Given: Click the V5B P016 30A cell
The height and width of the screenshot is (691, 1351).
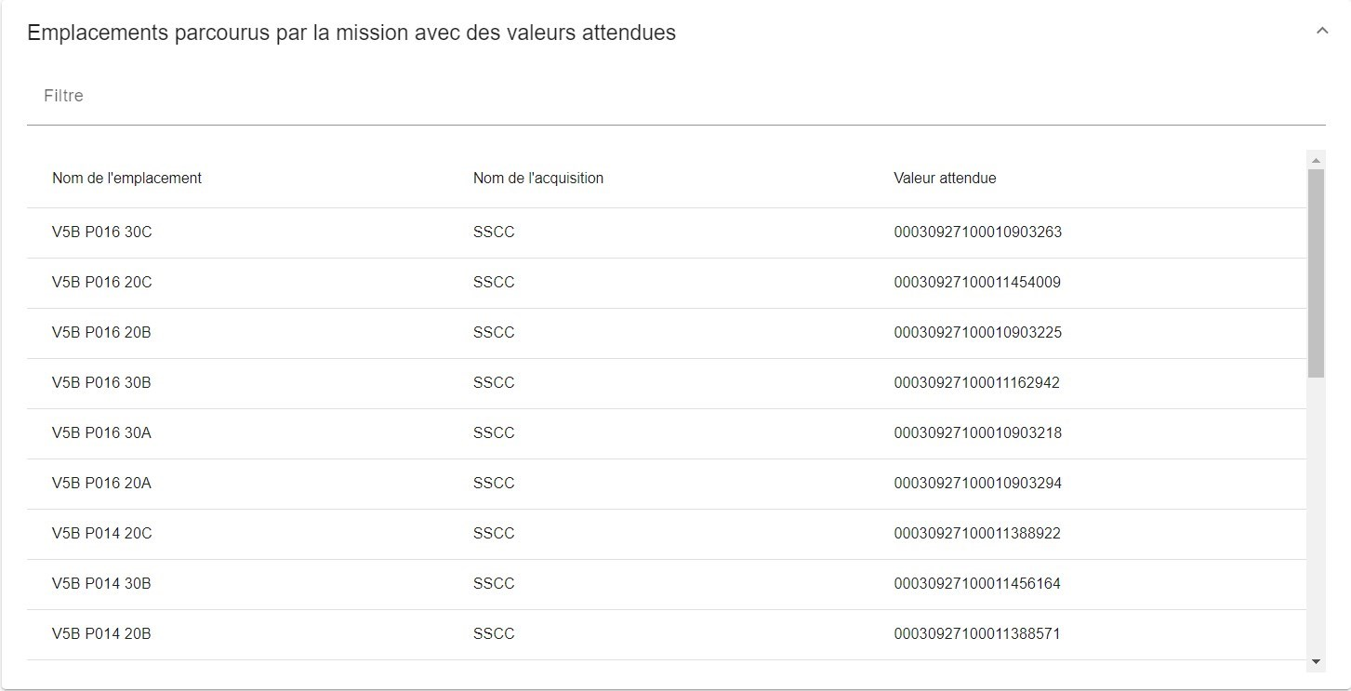Looking at the screenshot, I should pyautogui.click(x=101, y=433).
